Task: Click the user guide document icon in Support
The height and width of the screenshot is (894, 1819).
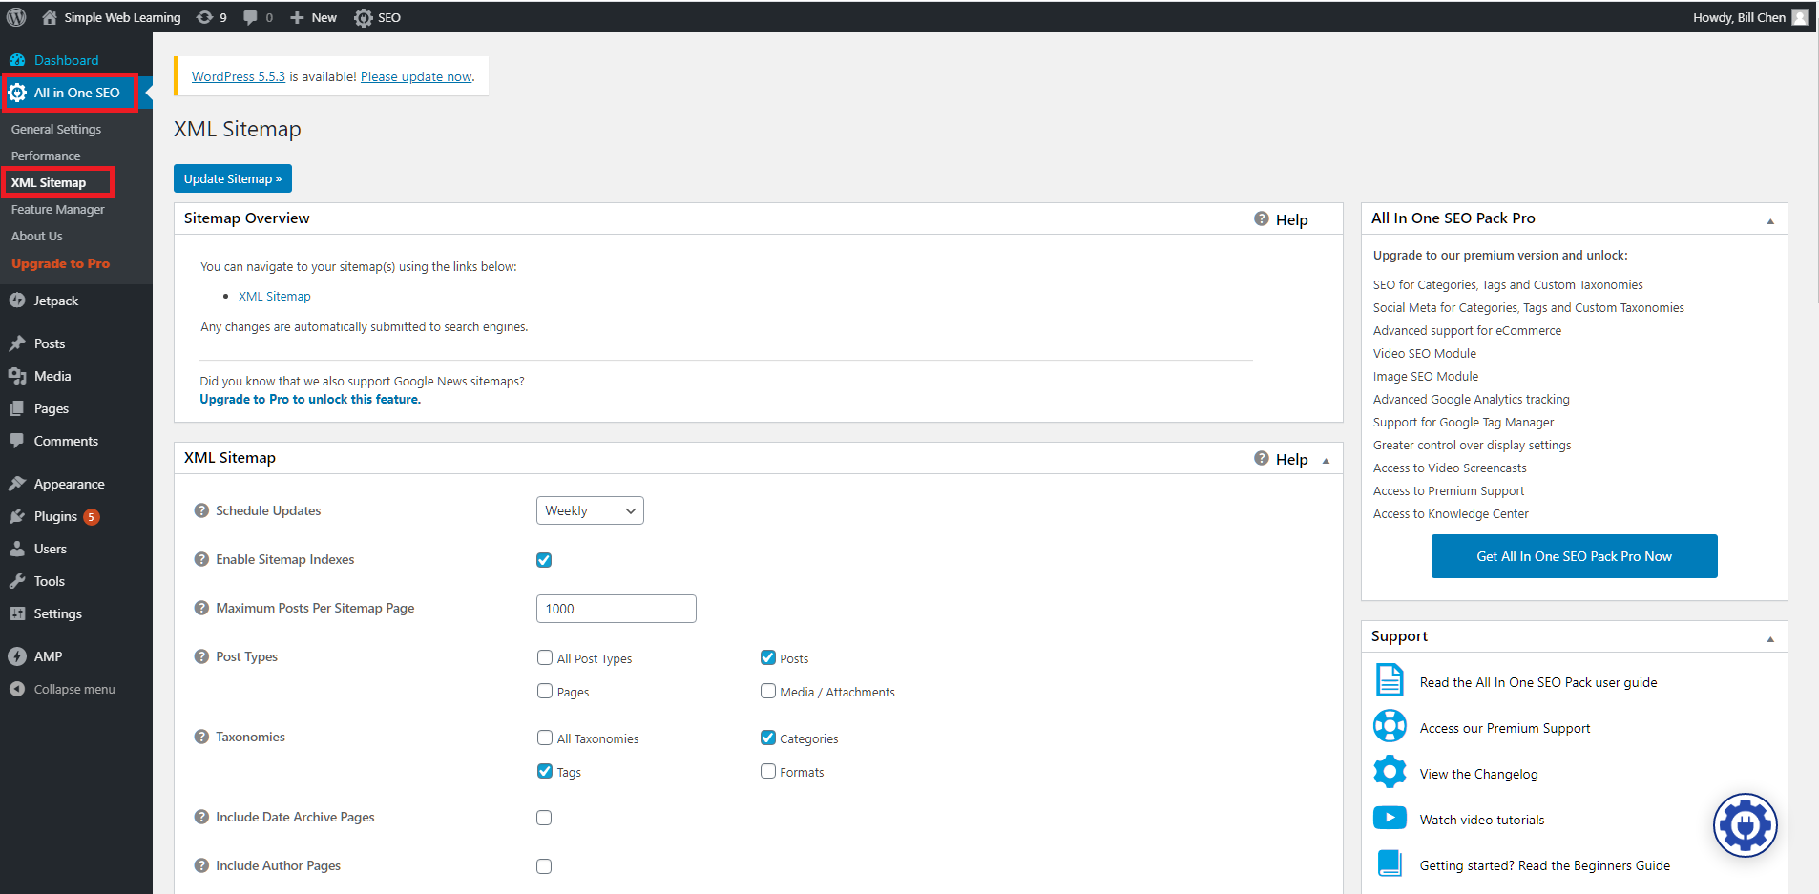Action: coord(1390,680)
